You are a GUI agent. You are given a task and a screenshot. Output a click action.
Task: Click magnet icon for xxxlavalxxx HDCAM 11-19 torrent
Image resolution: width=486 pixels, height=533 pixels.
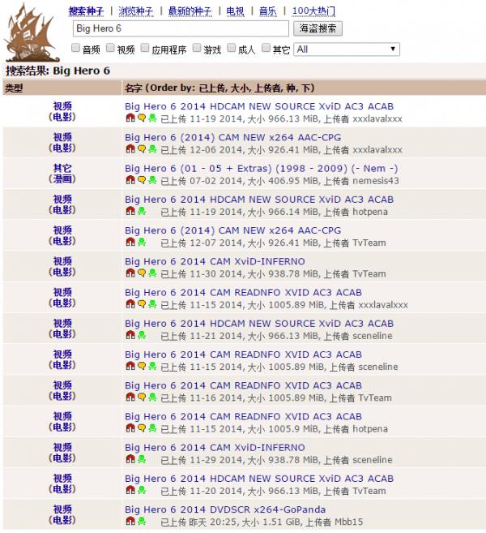tap(130, 118)
